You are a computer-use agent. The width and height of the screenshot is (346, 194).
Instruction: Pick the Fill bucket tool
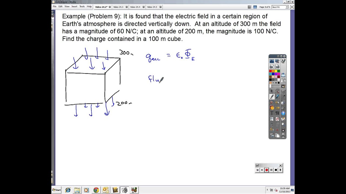(277, 102)
